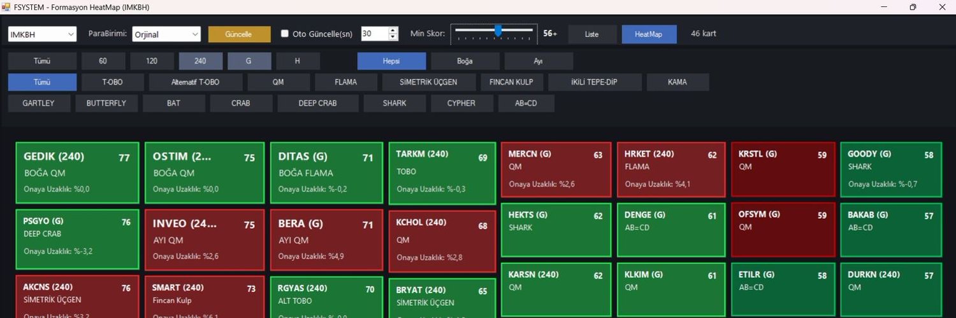Filter by T-OBO formation
The image size is (956, 318).
(x=113, y=82)
